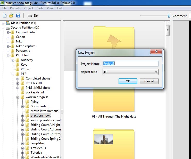The width and height of the screenshot is (191, 159).
Task: Select the Wensleydale Show003 folder
Action: [46, 157]
